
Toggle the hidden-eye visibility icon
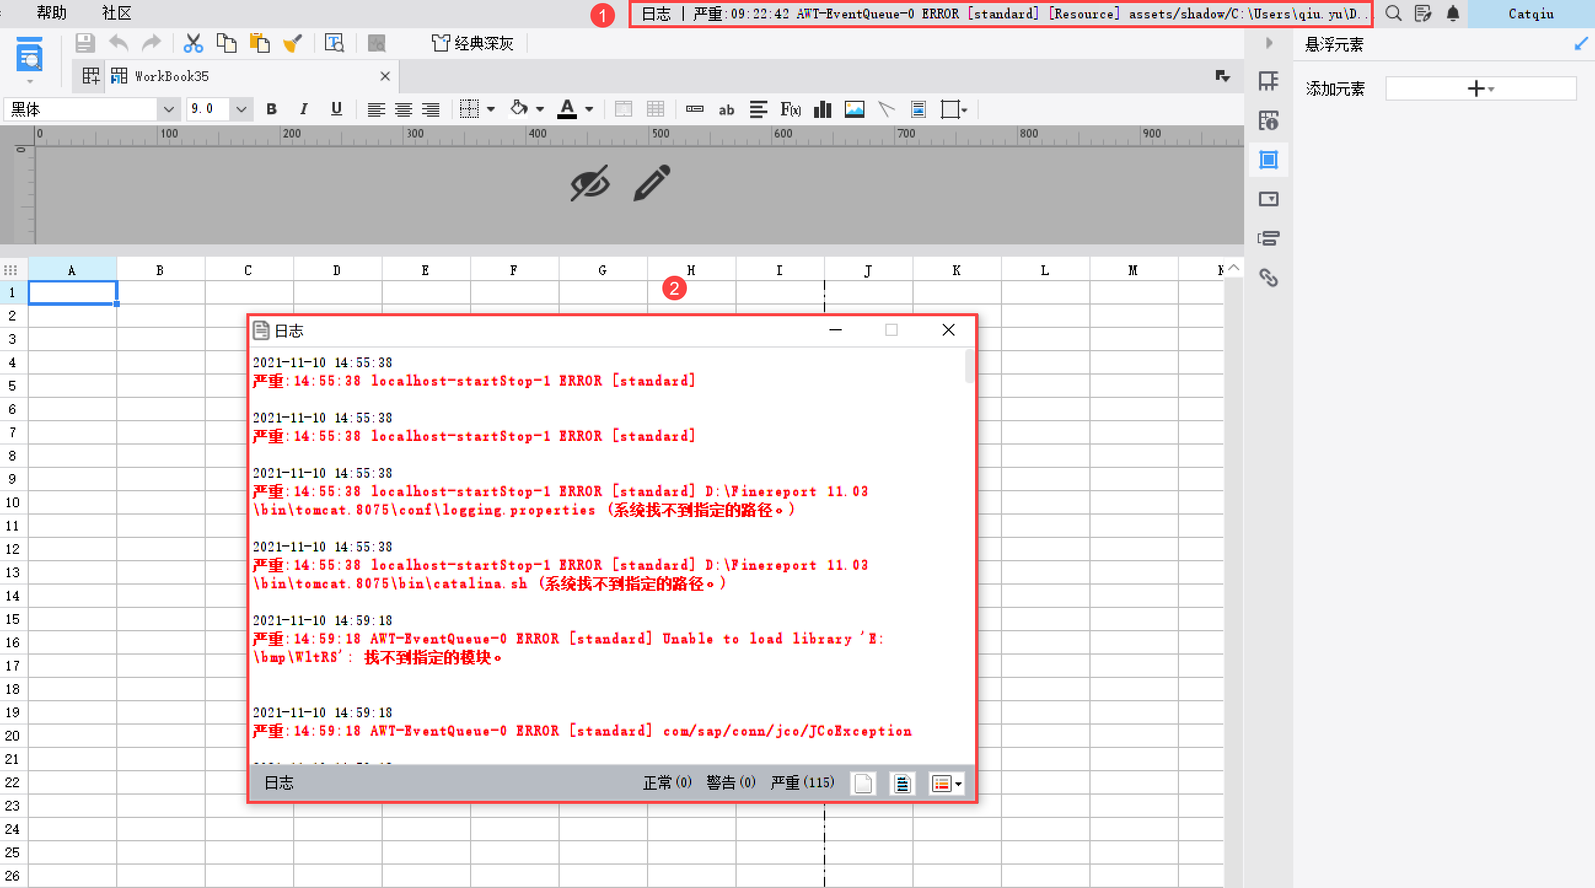(589, 183)
